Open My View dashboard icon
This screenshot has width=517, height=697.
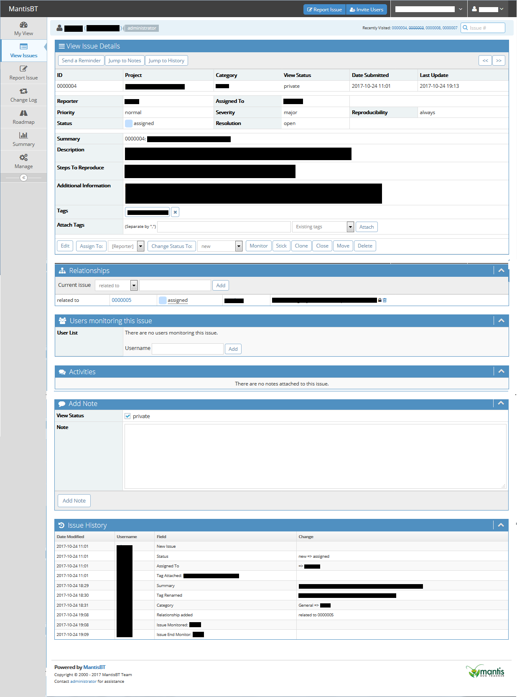(23, 25)
